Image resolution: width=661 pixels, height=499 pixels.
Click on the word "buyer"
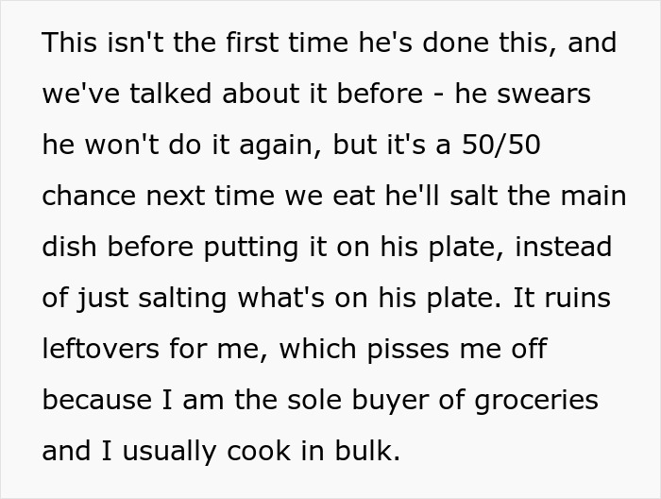[386, 400]
